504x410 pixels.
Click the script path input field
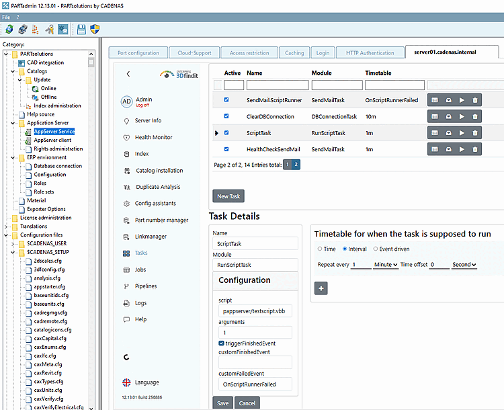click(x=255, y=311)
